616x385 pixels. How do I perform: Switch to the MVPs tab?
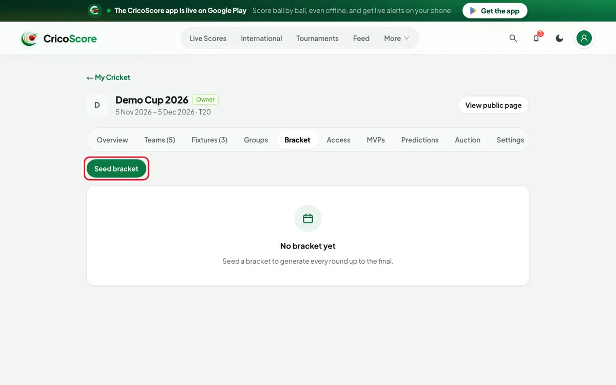click(376, 140)
